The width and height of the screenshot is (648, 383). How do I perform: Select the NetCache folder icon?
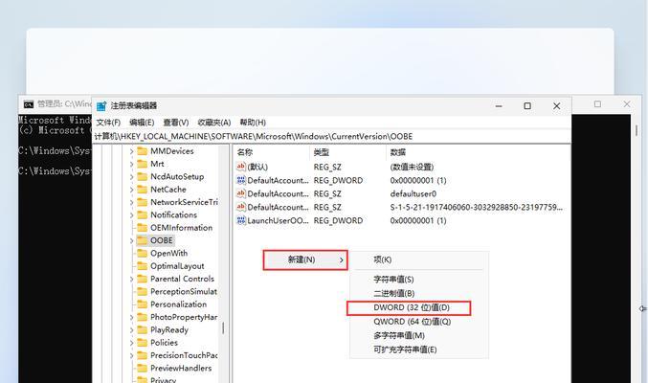click(x=143, y=190)
